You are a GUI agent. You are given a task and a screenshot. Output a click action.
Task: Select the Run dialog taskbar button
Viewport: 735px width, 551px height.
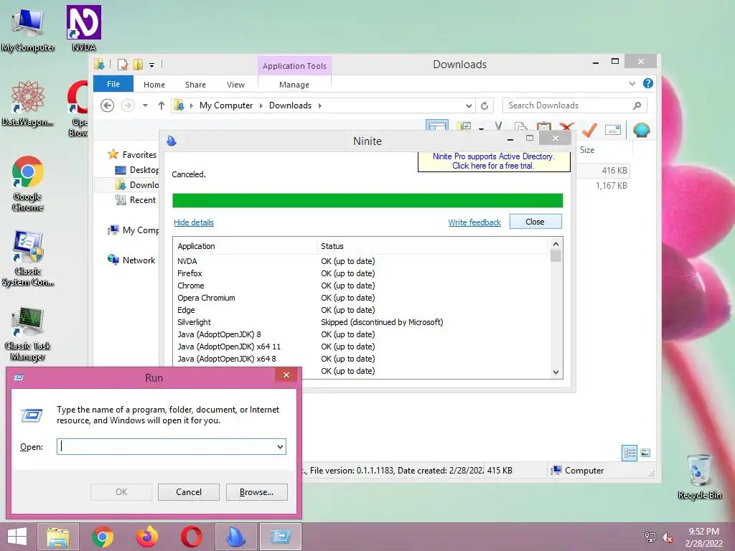[281, 537]
